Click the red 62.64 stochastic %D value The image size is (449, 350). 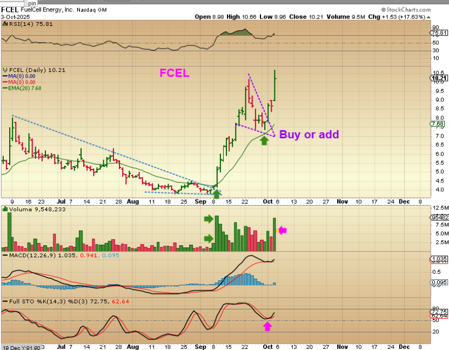120,301
